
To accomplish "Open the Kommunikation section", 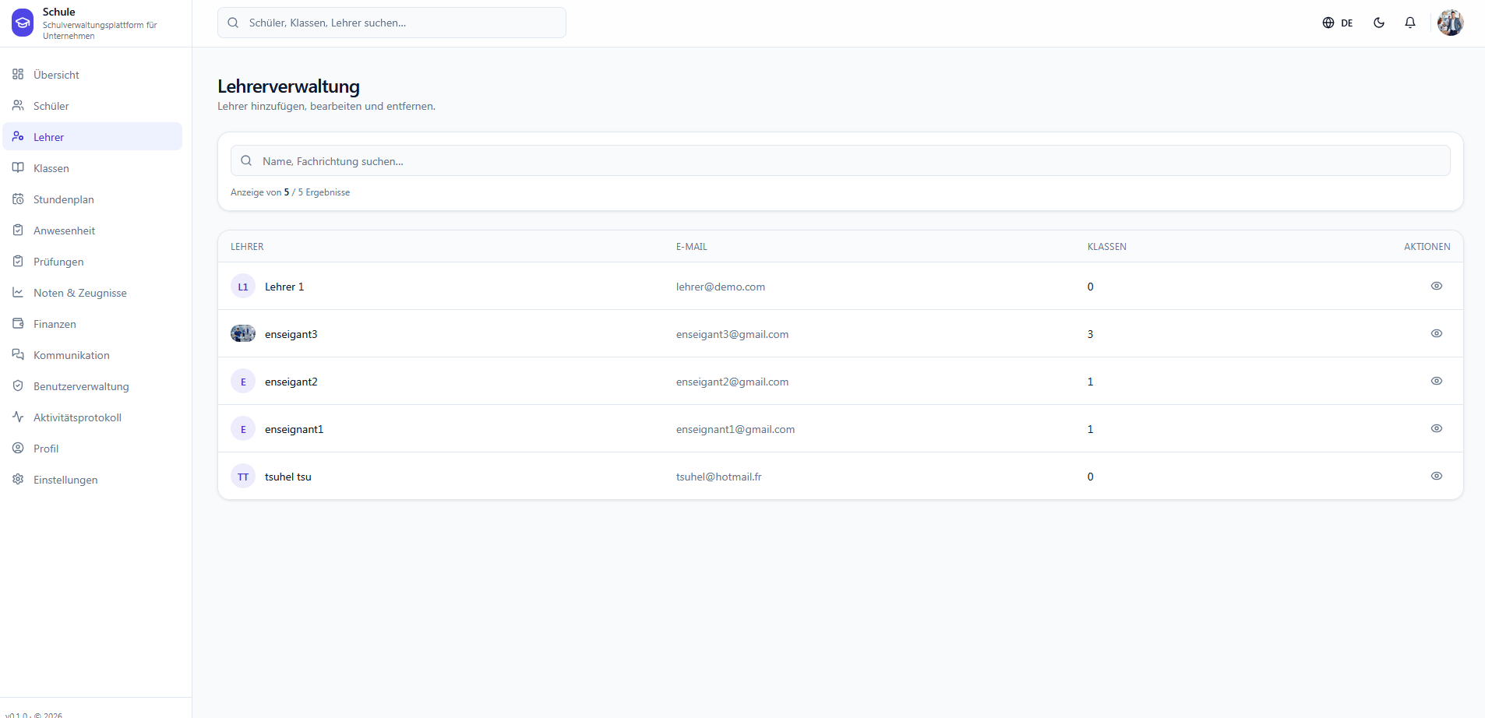I will click(x=93, y=354).
